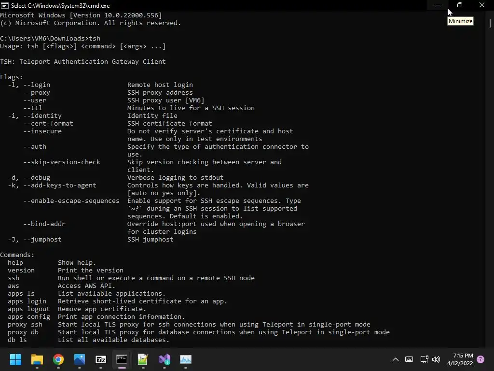The image size is (494, 371).
Task: Click the '--skip-version-check' flag
Action: point(62,162)
